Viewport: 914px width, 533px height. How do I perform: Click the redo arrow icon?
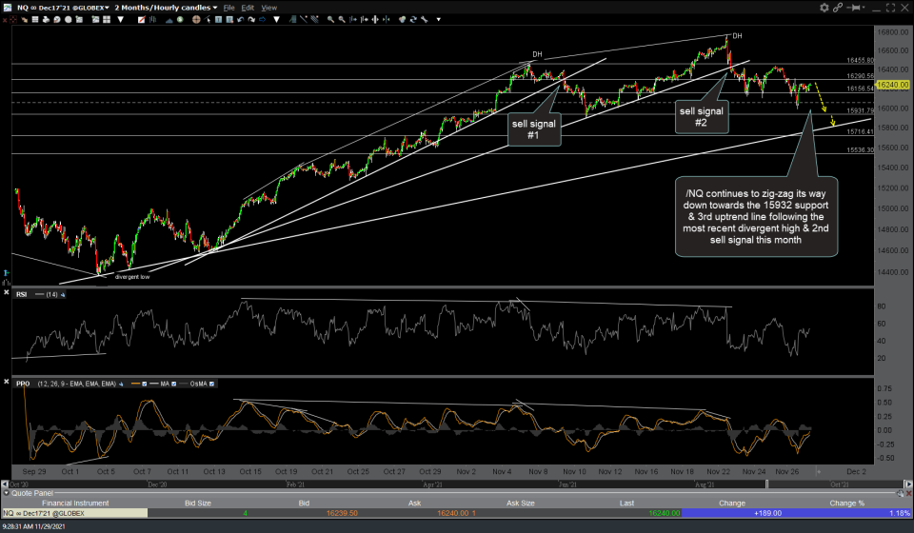[250, 19]
